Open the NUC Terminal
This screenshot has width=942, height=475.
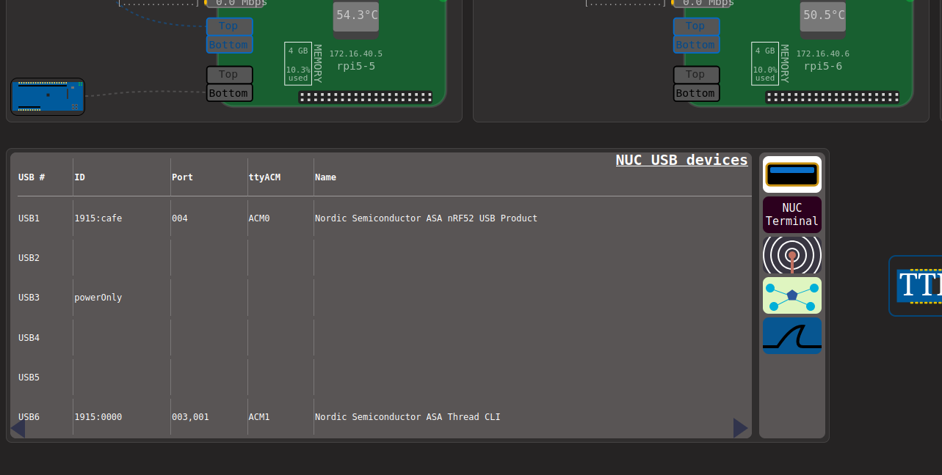pos(791,215)
